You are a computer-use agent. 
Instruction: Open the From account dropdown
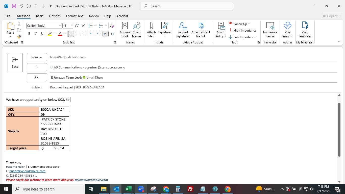[x=37, y=57]
